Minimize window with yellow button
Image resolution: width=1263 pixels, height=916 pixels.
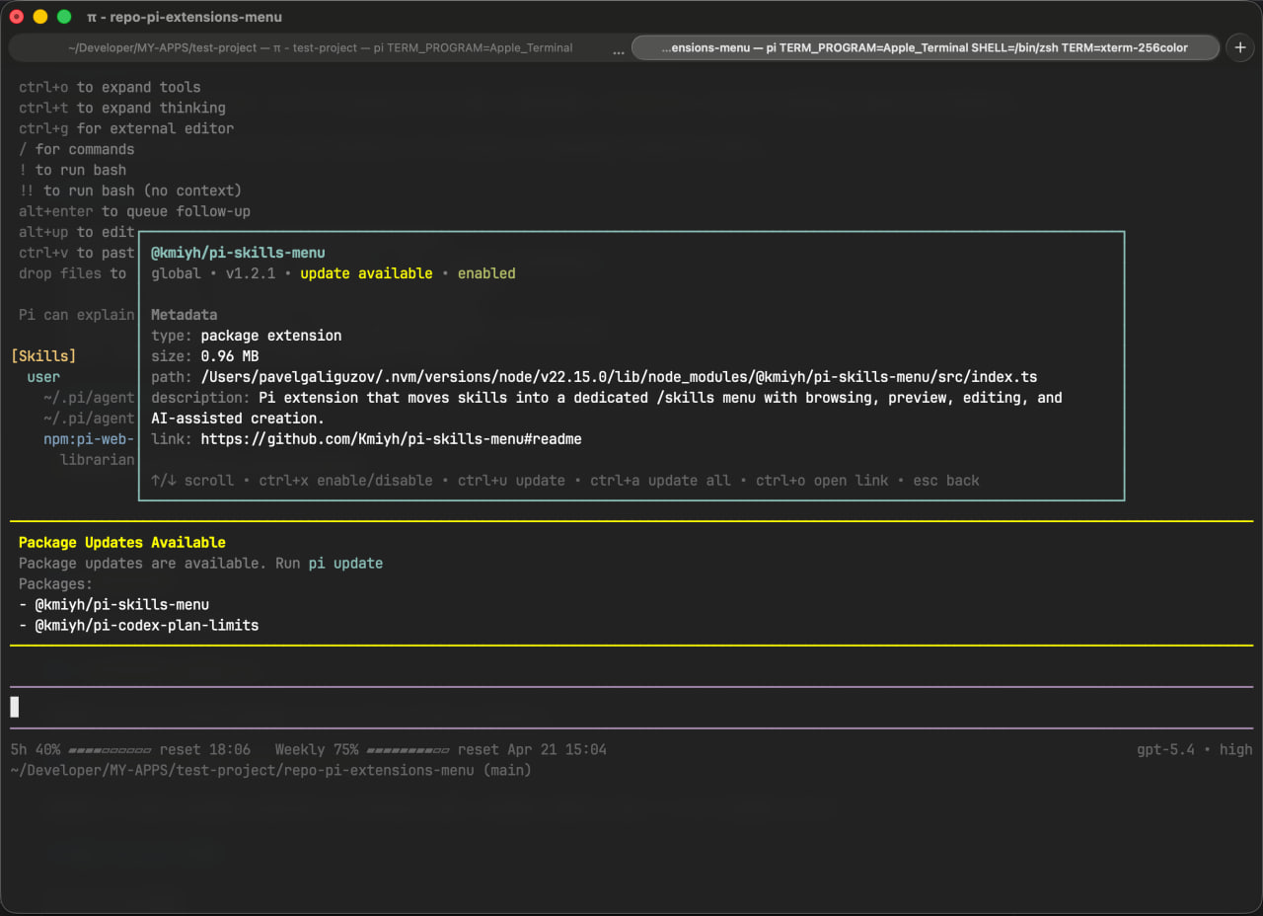[40, 17]
